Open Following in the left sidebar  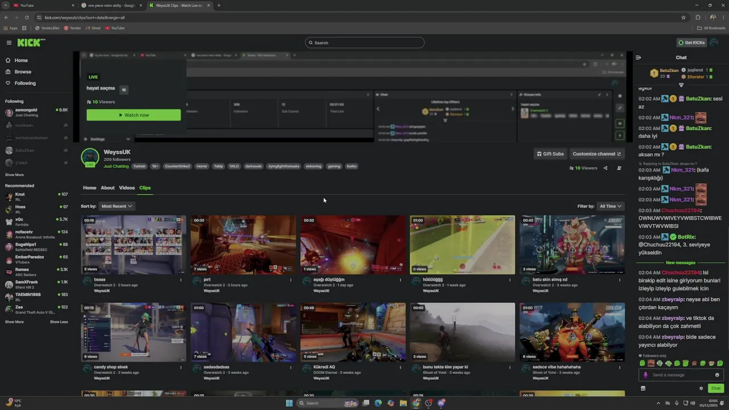(25, 83)
